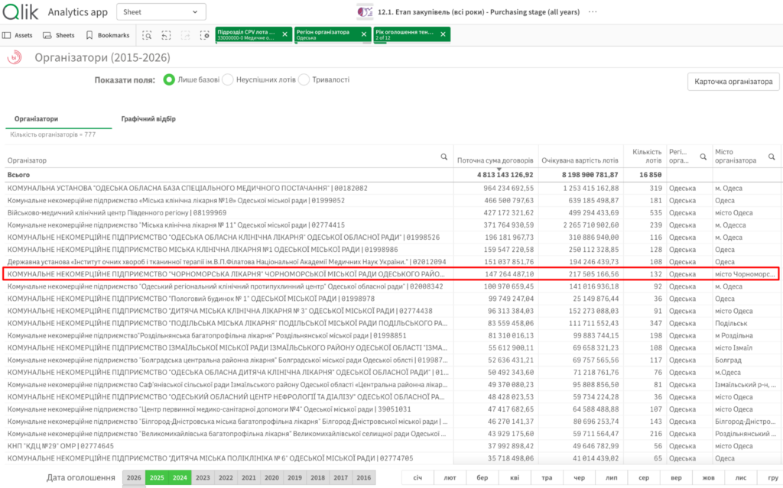Open app options three-dots menu

(593, 12)
